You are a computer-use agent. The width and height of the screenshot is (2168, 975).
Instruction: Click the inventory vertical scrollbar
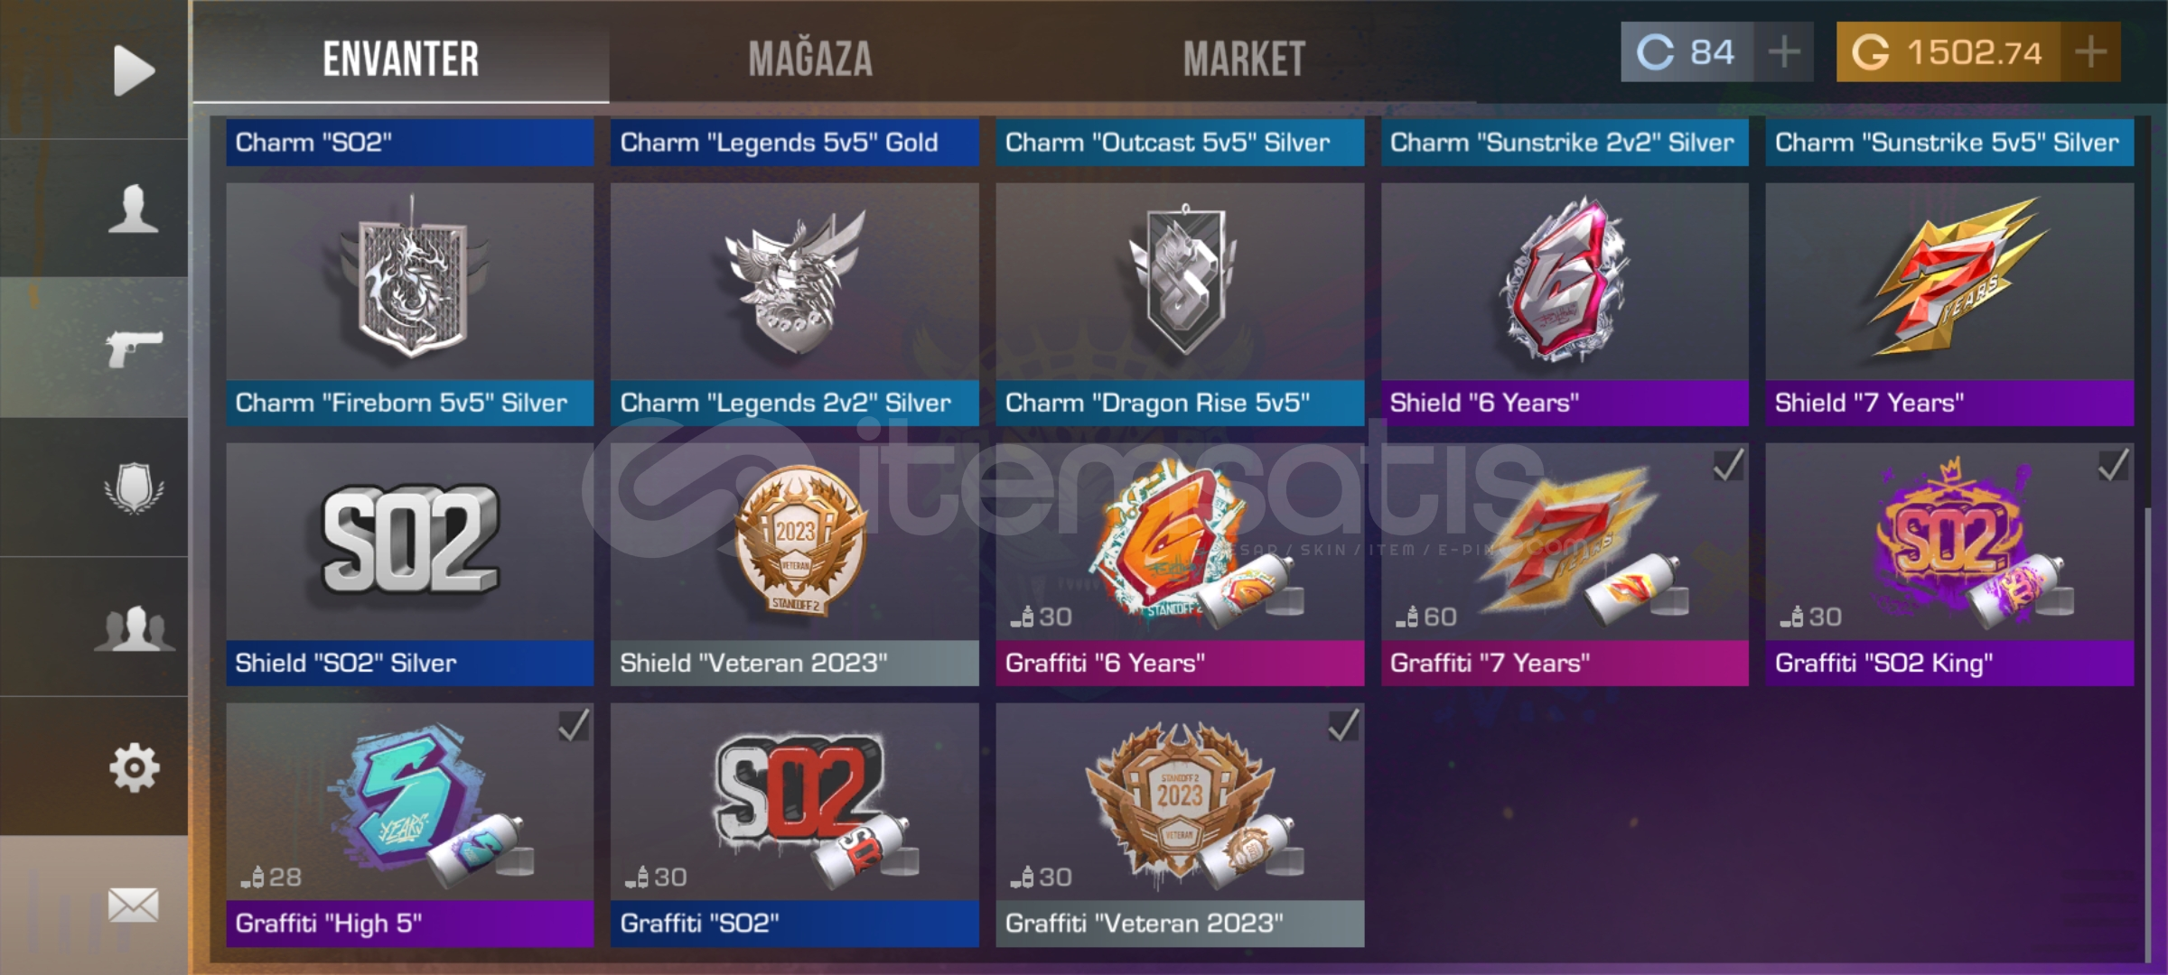pyautogui.click(x=2147, y=736)
